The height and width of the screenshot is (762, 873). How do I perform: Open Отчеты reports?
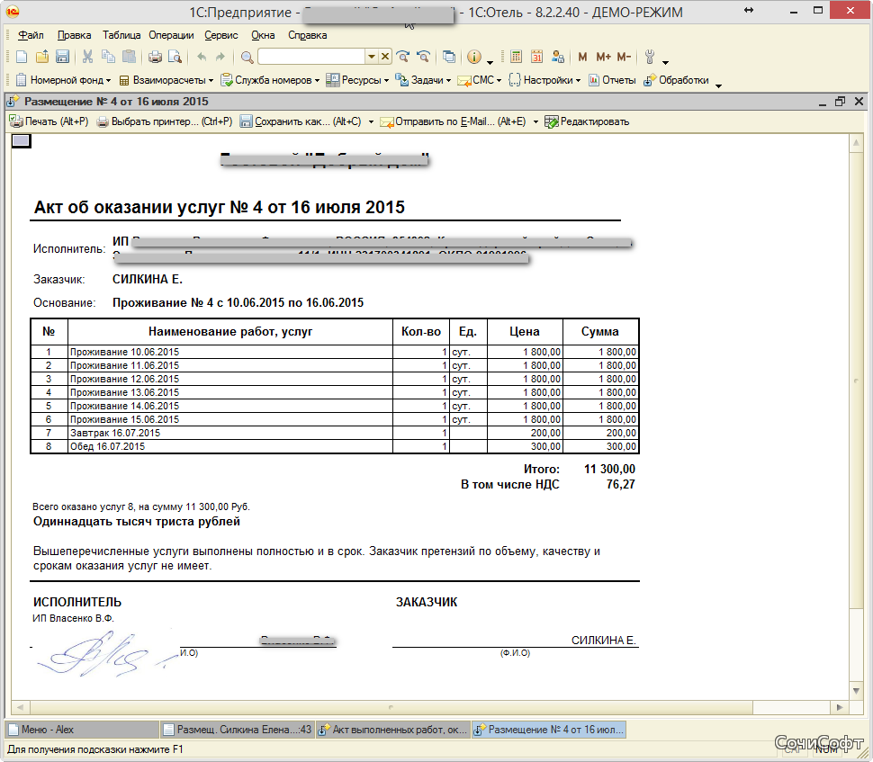tap(612, 80)
